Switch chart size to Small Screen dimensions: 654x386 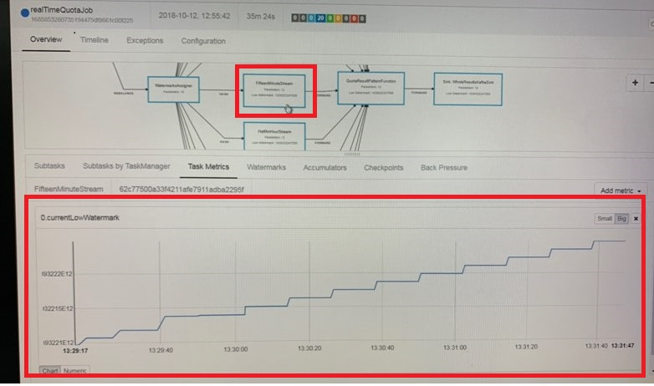coord(604,218)
